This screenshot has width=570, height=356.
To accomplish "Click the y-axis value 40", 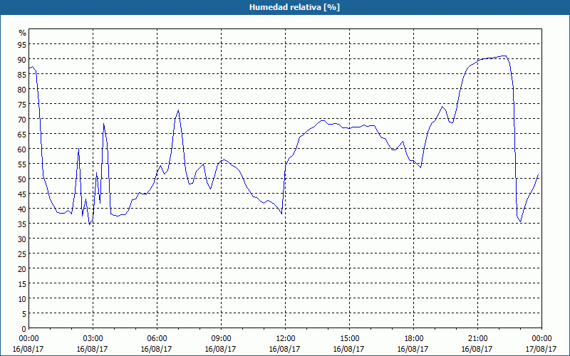I will pyautogui.click(x=22, y=209).
